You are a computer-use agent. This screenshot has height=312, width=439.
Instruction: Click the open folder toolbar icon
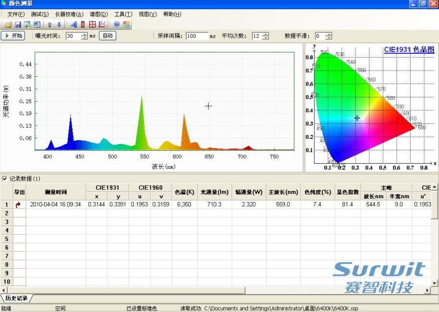(8, 24)
